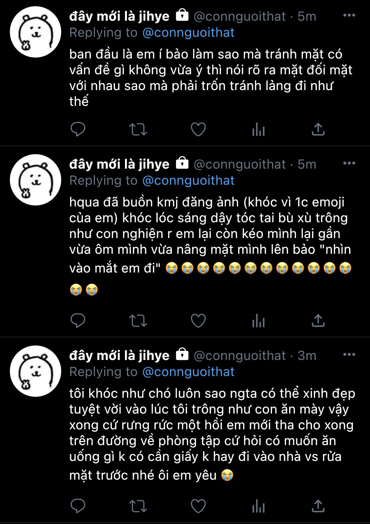Open @connguoithat mention in third tweet reply line
Image resolution: width=370 pixels, height=524 pixels.
coord(188,372)
